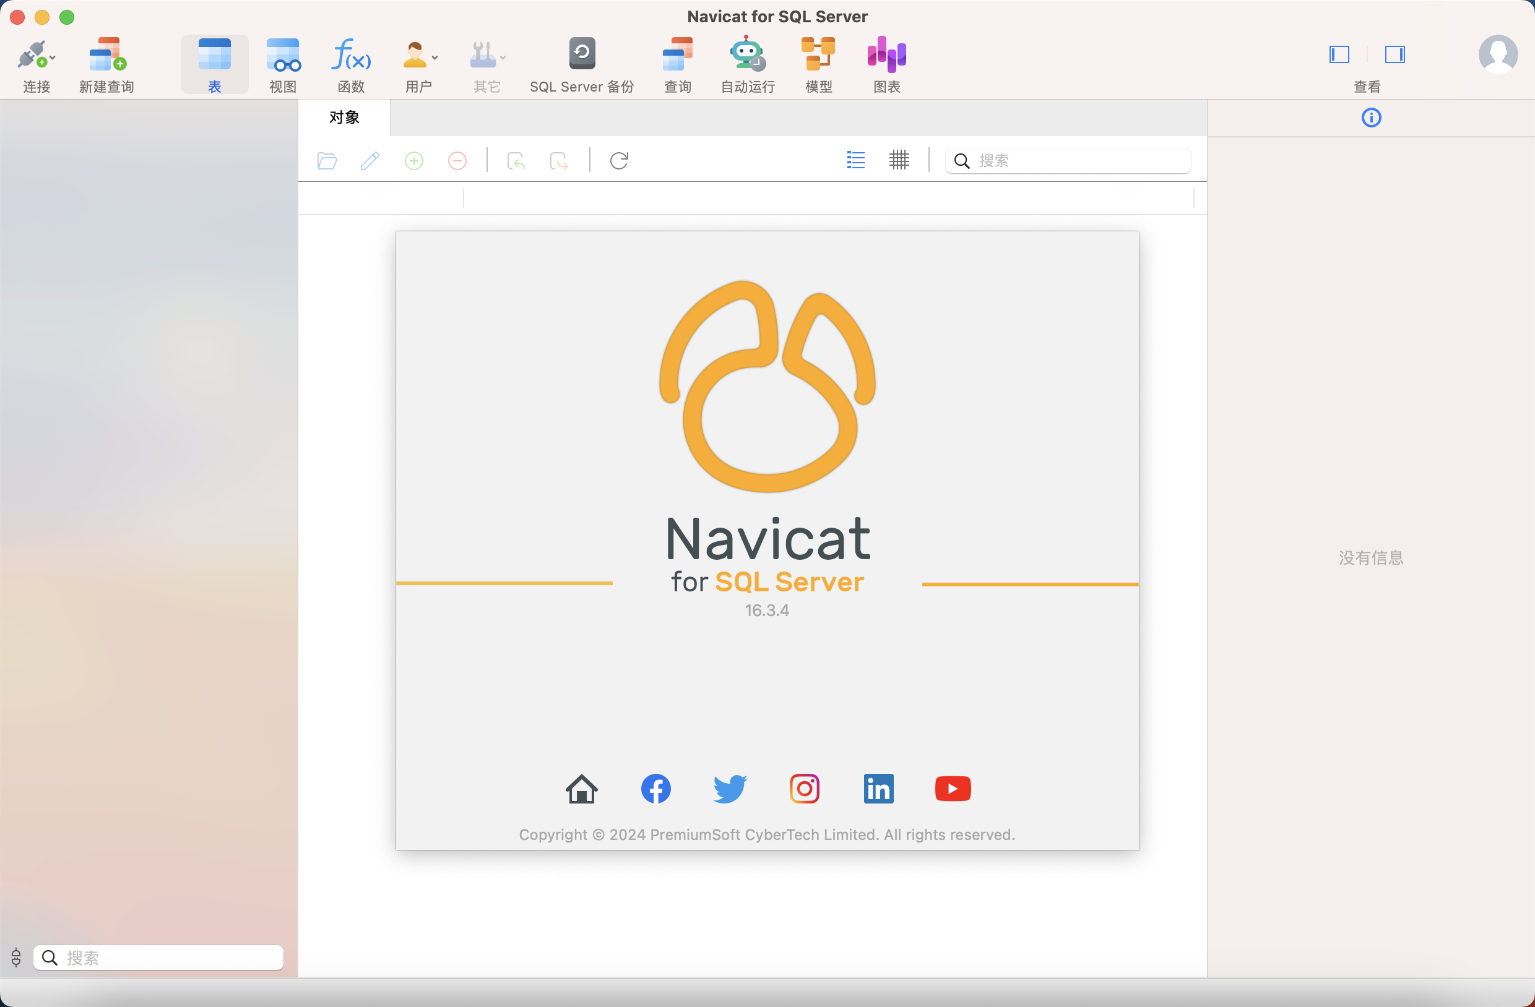Click New Query (新建查询) icon

(107, 54)
